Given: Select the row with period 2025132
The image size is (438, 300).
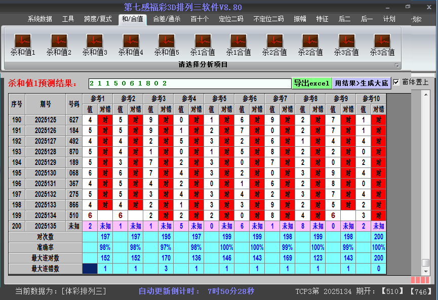Looking at the screenshot, I should (x=197, y=194).
